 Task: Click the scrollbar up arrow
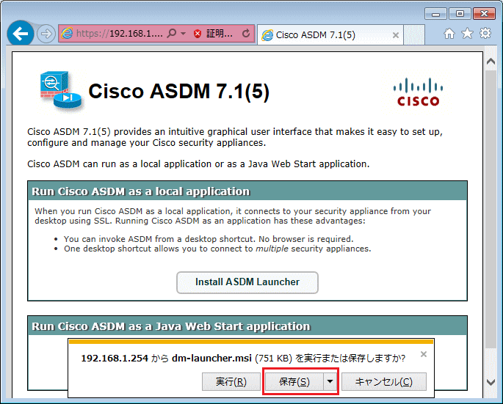click(x=491, y=61)
